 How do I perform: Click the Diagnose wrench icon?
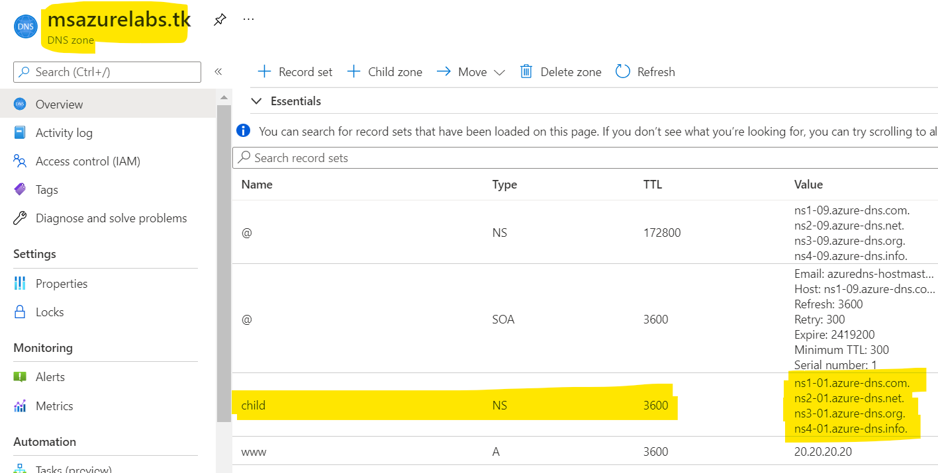click(x=20, y=218)
